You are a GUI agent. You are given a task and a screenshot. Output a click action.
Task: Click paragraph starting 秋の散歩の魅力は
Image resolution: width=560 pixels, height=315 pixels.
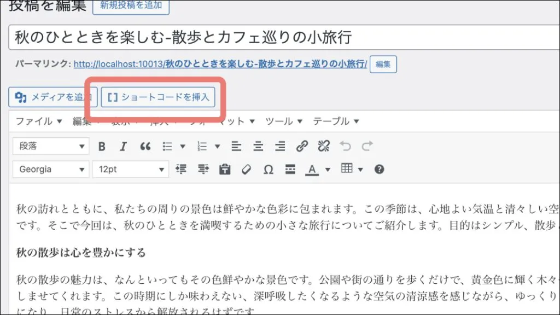(288, 295)
